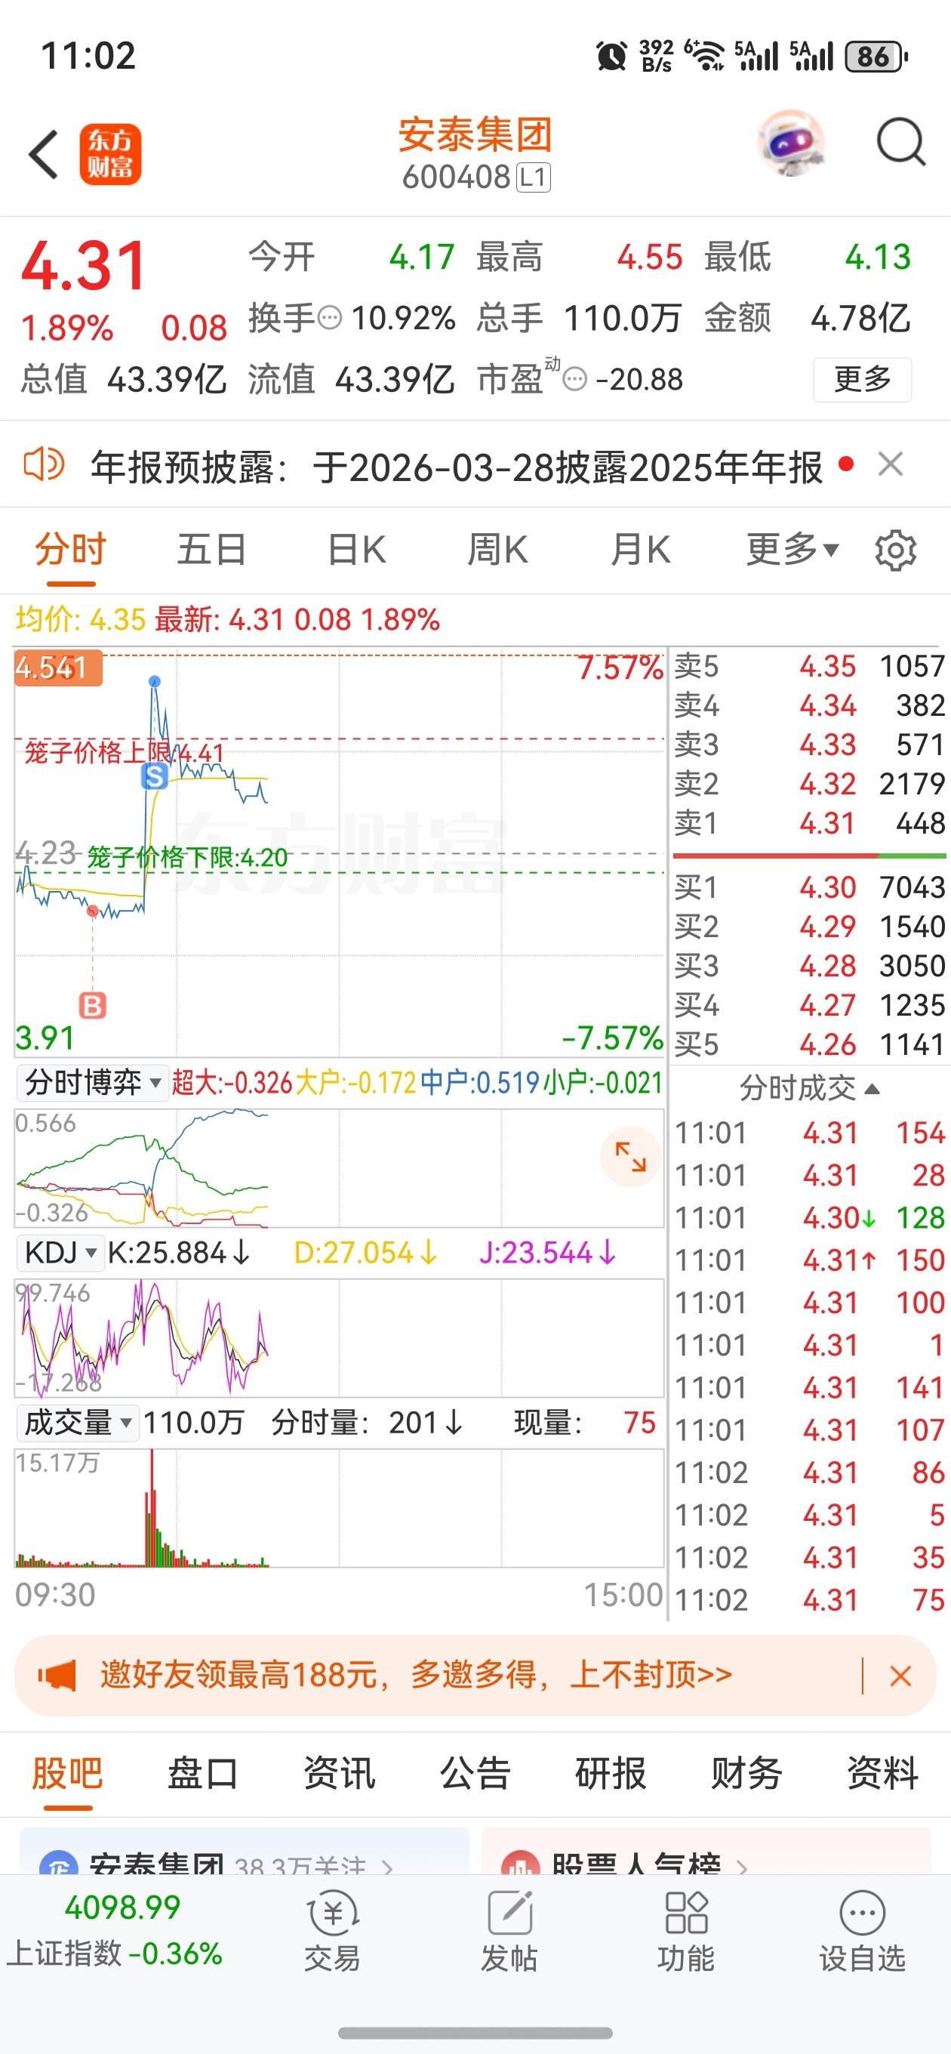Dismiss the invite friends promo banner
951x2054 pixels.
coord(900,1676)
